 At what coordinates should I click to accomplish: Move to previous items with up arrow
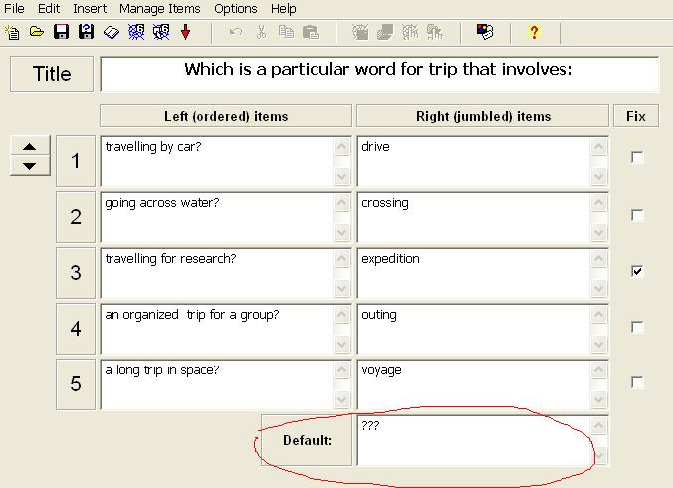30,146
